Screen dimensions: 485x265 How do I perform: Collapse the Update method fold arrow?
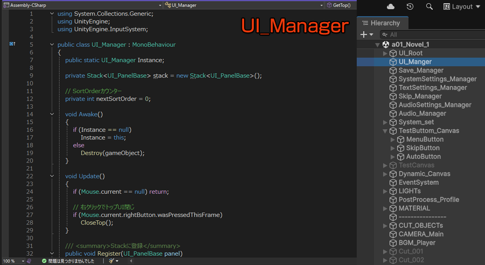[52, 176]
